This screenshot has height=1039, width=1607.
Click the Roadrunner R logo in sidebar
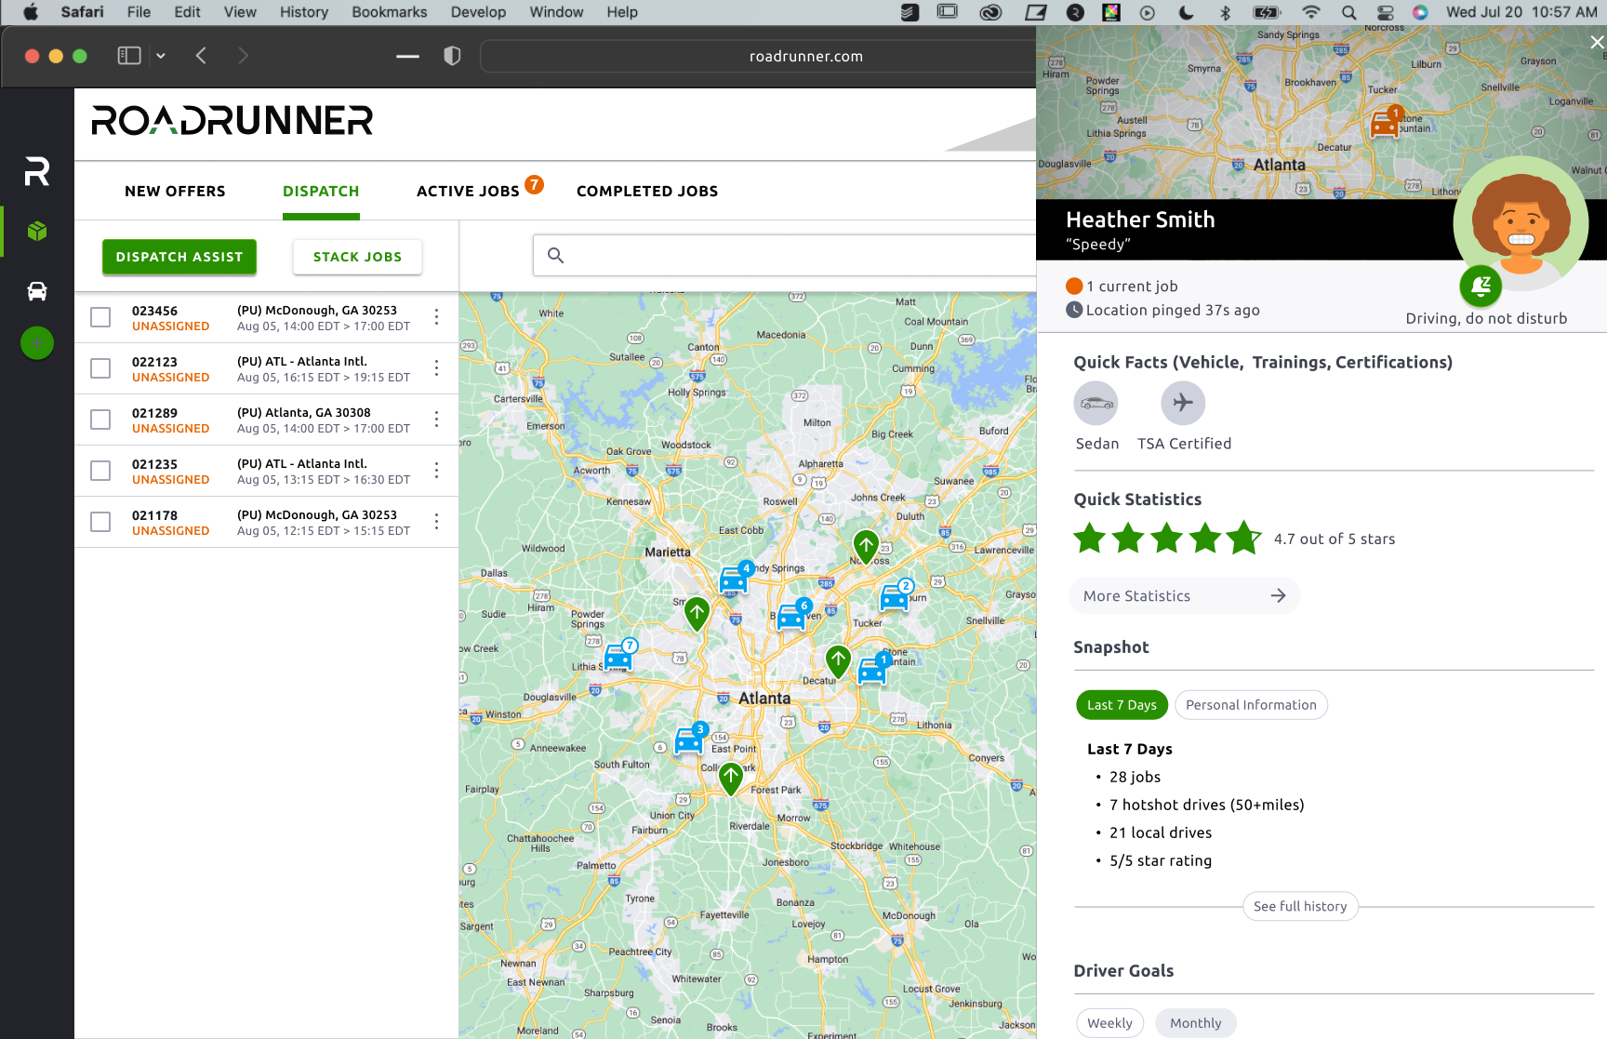tap(37, 171)
